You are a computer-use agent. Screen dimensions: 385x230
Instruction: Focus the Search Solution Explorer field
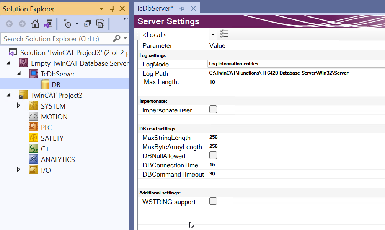click(57, 39)
